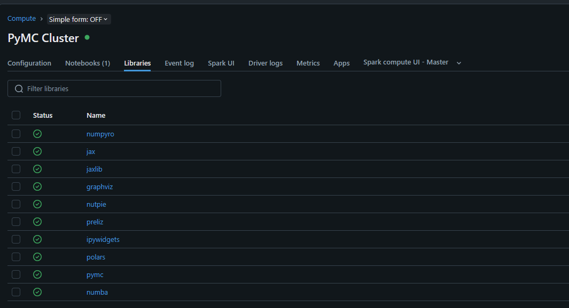This screenshot has width=569, height=308.
Task: Tick the checkbox beside pymc library
Action: (x=16, y=274)
